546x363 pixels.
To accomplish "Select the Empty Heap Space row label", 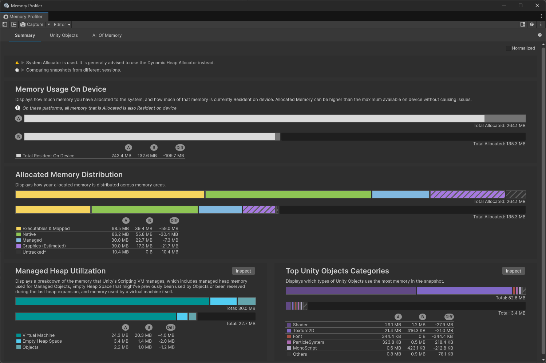I will click(x=42, y=341).
